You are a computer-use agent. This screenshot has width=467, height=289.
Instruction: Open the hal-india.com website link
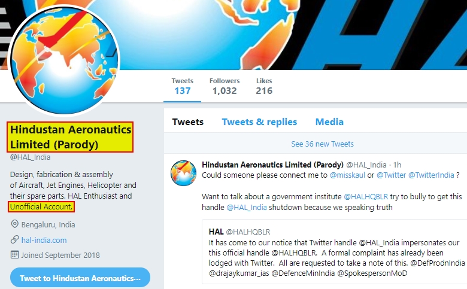click(44, 240)
